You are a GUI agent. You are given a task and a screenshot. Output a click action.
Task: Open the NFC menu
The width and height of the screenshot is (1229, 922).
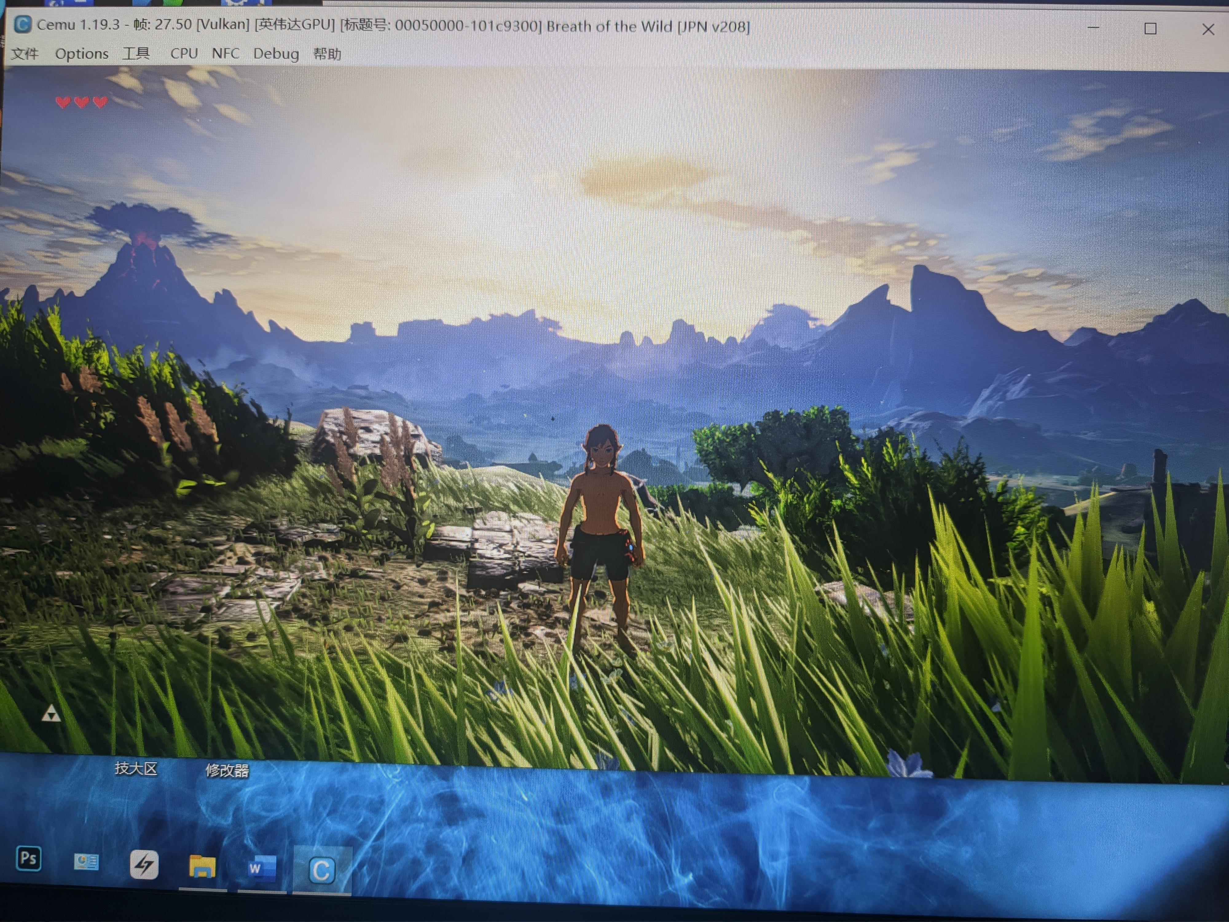(226, 54)
